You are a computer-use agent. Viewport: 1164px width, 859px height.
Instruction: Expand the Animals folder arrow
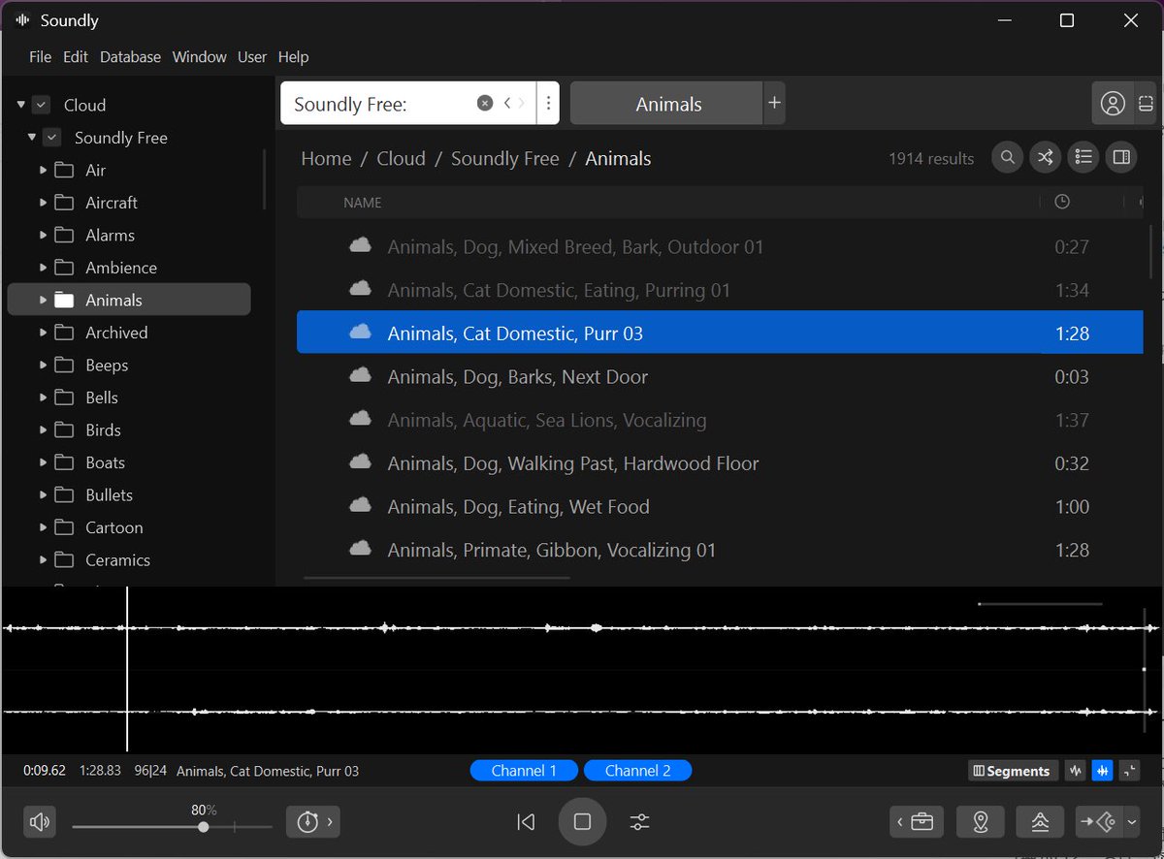click(x=43, y=300)
